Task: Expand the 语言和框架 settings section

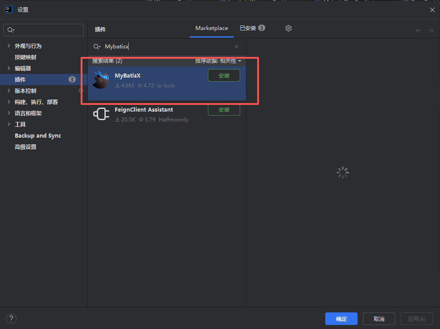Action: [x=9, y=113]
